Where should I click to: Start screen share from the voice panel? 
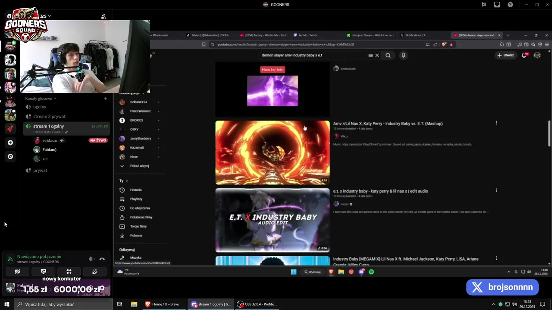[x=43, y=271]
